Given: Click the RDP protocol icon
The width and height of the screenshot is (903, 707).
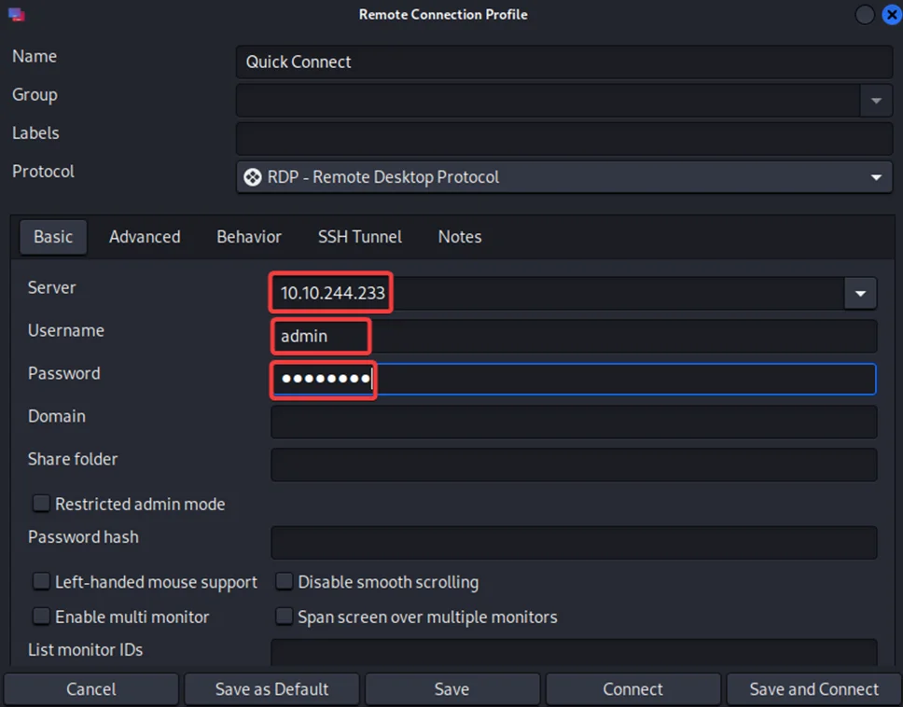Looking at the screenshot, I should point(252,177).
